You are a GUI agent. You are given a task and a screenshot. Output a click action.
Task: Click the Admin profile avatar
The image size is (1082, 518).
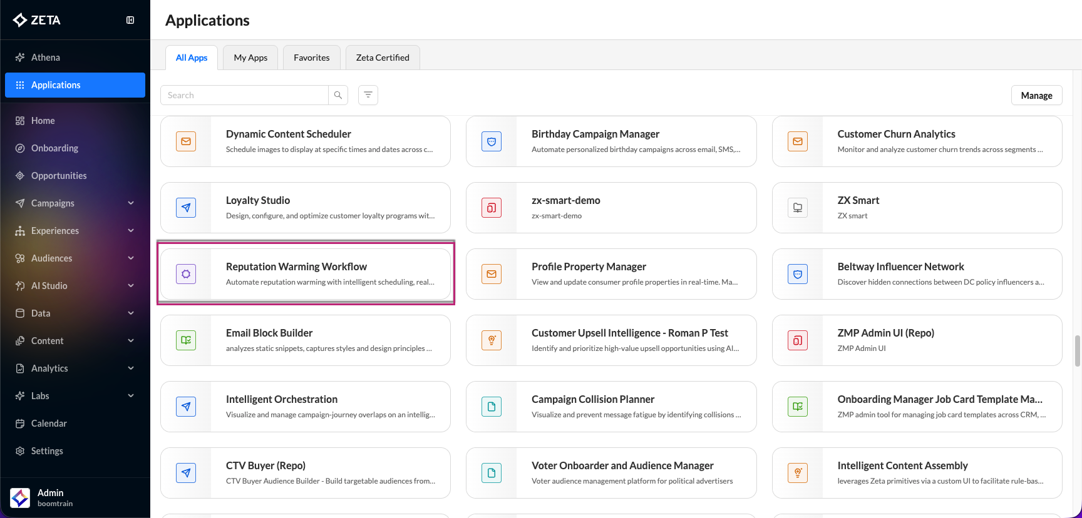pos(20,498)
